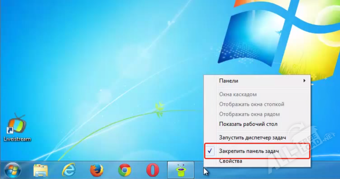Open Свойства from the context menu
The width and height of the screenshot is (340, 179).
[x=257, y=161]
